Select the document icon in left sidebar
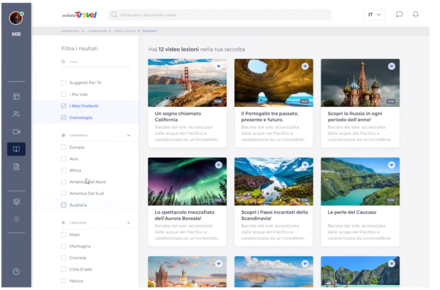The height and width of the screenshot is (290, 440). click(16, 167)
